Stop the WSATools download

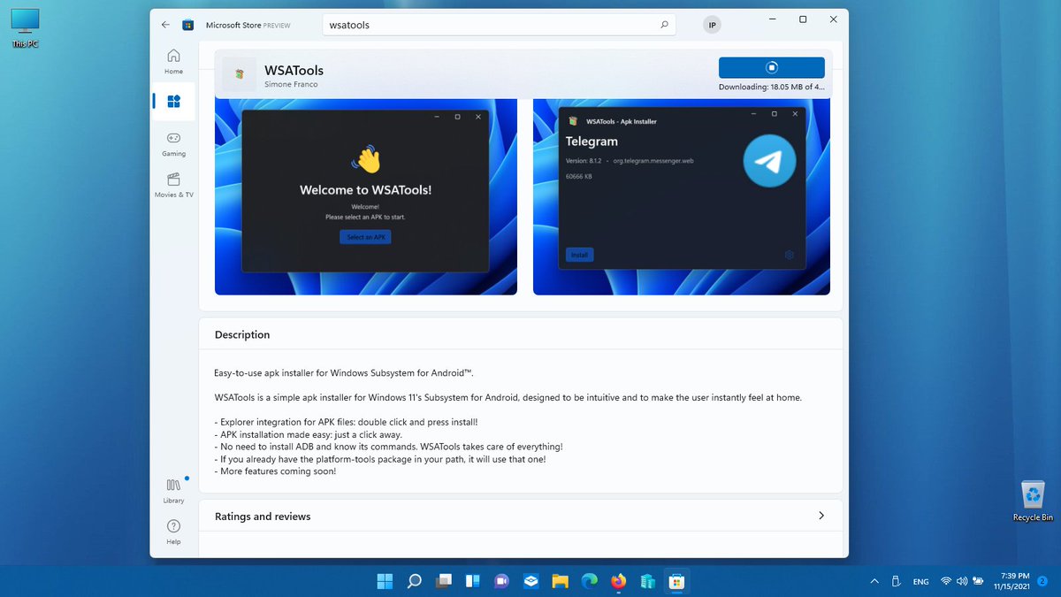tap(772, 67)
